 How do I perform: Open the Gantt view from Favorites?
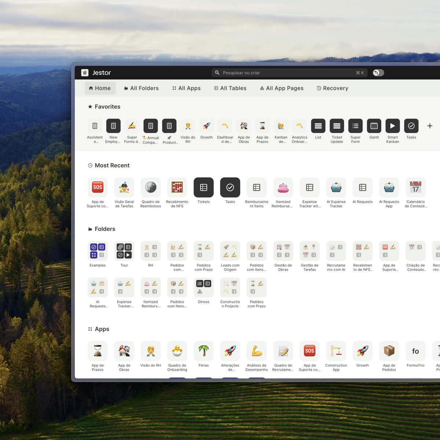[x=374, y=126]
